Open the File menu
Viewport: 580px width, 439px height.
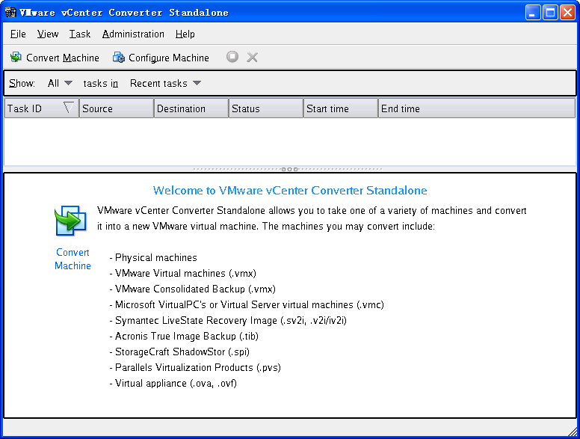click(18, 34)
